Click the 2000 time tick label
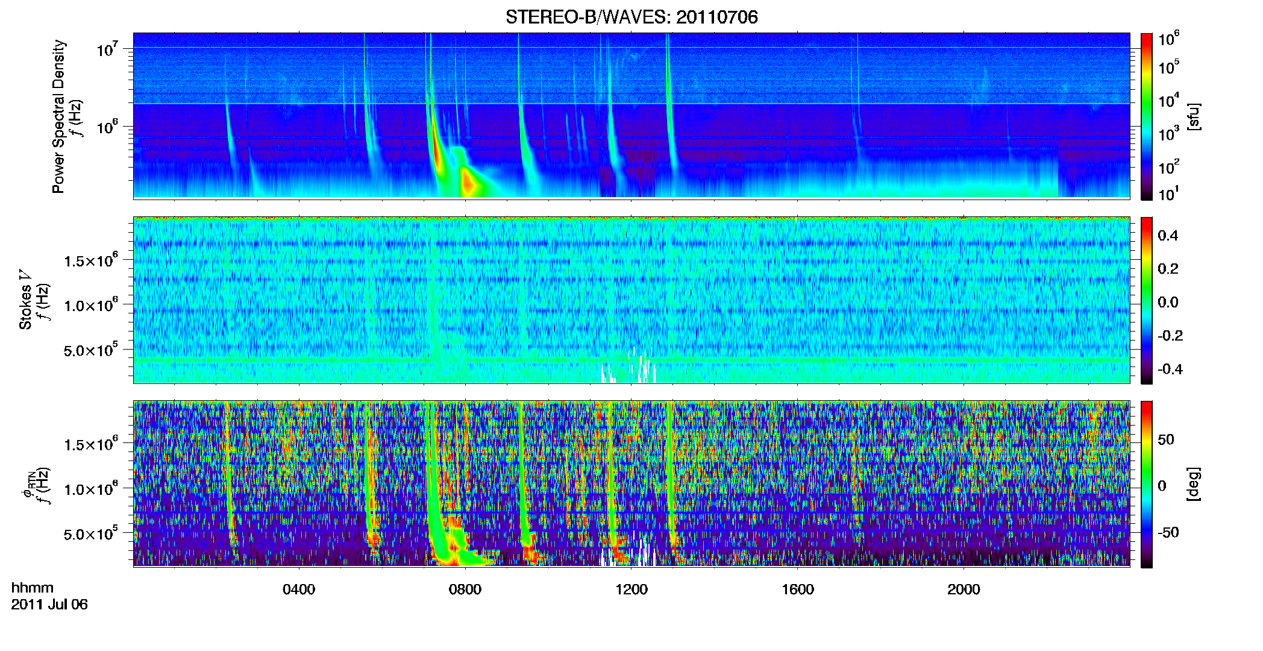The width and height of the screenshot is (1263, 651). 964,590
